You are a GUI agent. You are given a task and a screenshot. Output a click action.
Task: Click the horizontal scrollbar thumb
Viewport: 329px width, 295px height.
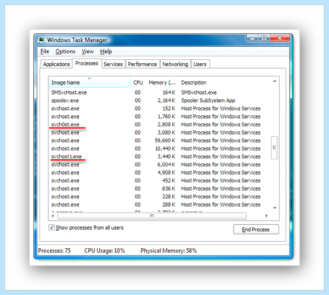pos(152,216)
